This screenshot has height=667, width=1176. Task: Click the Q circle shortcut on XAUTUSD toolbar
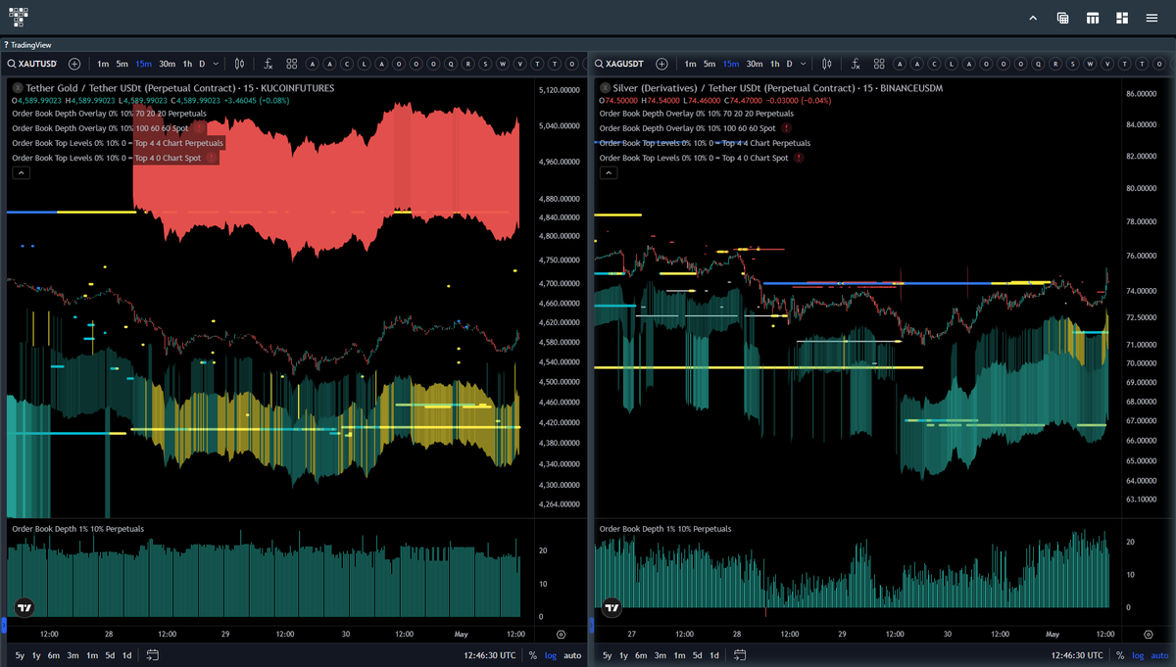click(x=451, y=64)
